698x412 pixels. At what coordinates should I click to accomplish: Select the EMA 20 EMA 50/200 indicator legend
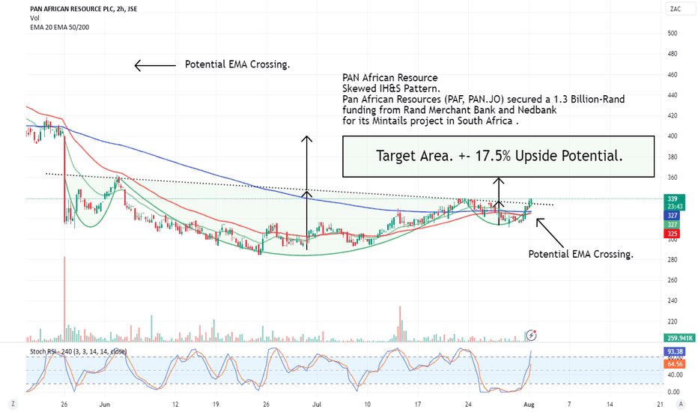(x=59, y=27)
